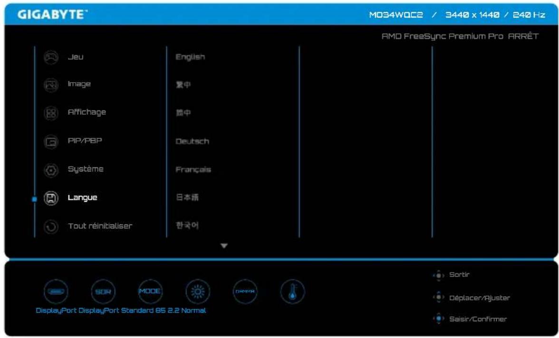
Task: Select the Affichage display icon
Action: click(x=51, y=113)
